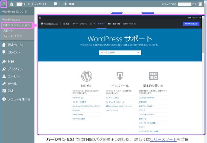Screen dimensions: 207x143
Task: Open the 基本的な使い方 section heading
Action: tap(153, 86)
